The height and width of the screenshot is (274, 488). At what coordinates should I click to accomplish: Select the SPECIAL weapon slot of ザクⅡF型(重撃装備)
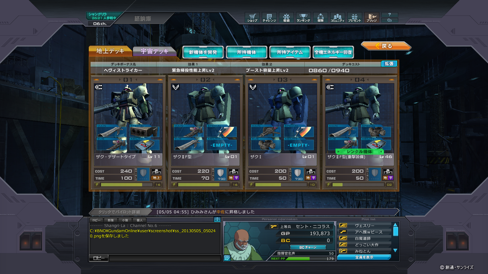(376, 131)
